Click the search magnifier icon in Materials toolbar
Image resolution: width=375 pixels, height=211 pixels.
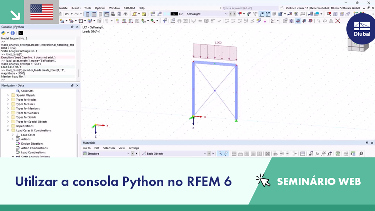click(361, 154)
